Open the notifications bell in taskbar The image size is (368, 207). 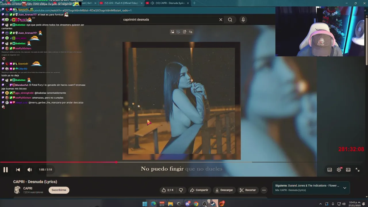[363, 204]
